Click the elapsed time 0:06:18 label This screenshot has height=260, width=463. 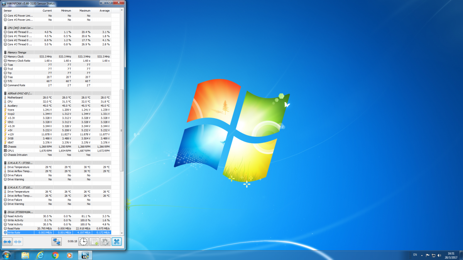72,242
